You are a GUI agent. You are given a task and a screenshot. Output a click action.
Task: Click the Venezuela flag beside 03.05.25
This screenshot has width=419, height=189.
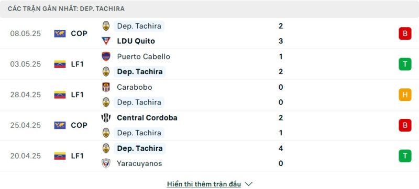coord(60,64)
